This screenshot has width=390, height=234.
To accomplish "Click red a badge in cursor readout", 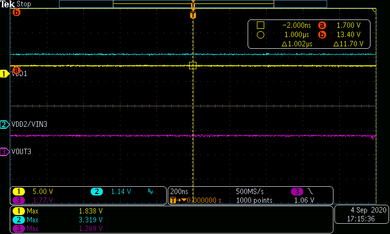I will 322,25.
